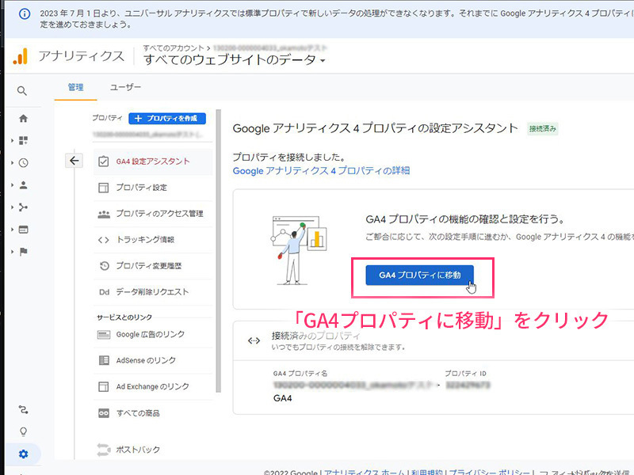Click the プロパティを作成 button
634x475 pixels.
167,118
